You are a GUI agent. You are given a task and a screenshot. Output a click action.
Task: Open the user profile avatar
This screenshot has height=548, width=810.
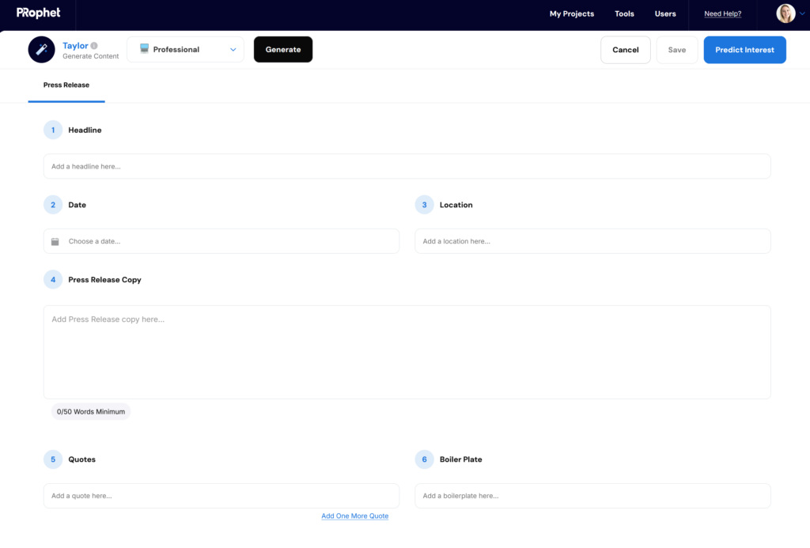pyautogui.click(x=785, y=13)
